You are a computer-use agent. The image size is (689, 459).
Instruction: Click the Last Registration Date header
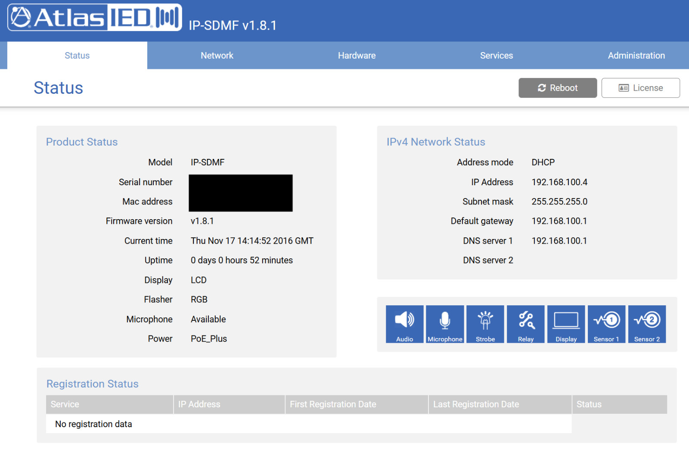click(x=500, y=404)
